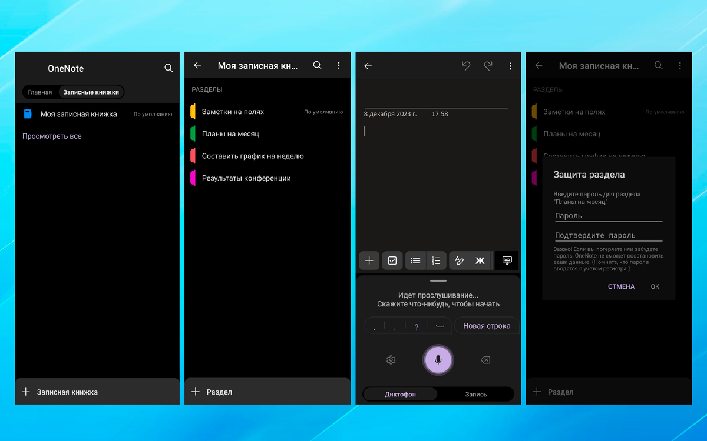
Task: Toggle the purple microphone button
Action: click(438, 360)
